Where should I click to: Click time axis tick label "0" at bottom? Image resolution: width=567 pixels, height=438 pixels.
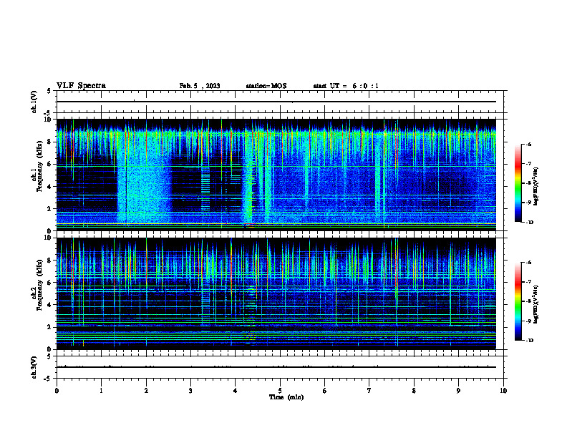(x=57, y=391)
